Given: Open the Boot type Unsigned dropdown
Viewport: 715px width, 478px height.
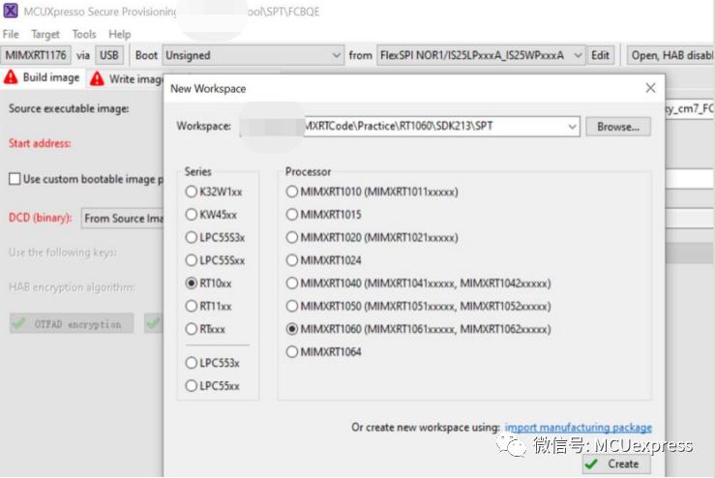Looking at the screenshot, I should 253,55.
